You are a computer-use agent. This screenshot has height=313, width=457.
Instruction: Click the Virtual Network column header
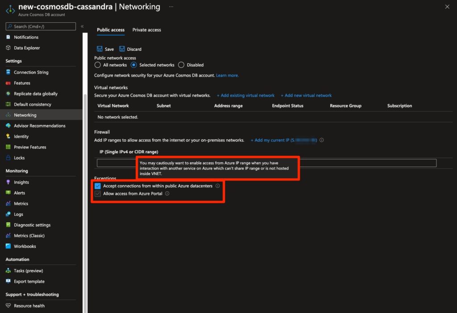tap(113, 106)
